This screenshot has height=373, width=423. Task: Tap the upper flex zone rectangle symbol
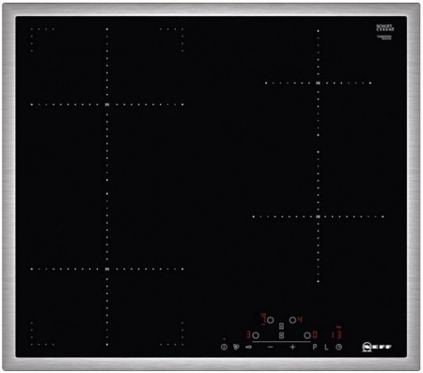point(281,326)
